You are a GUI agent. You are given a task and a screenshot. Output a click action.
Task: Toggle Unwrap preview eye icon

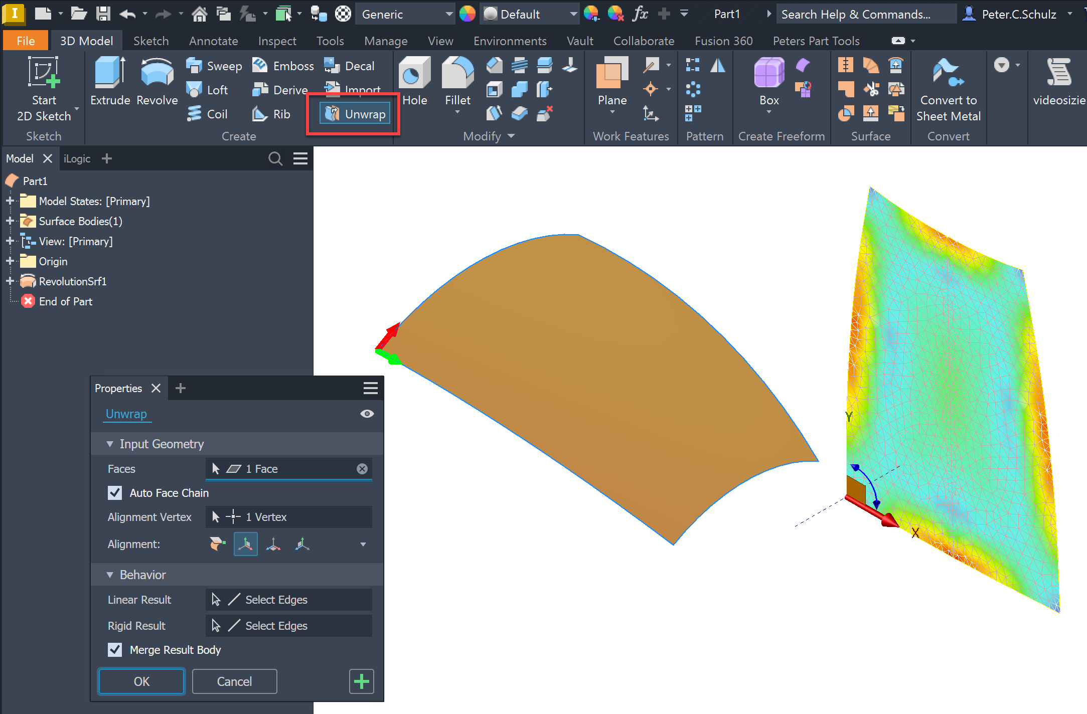tap(367, 414)
